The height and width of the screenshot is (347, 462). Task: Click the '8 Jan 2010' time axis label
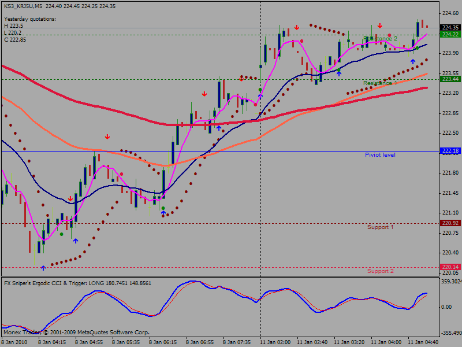point(14,342)
